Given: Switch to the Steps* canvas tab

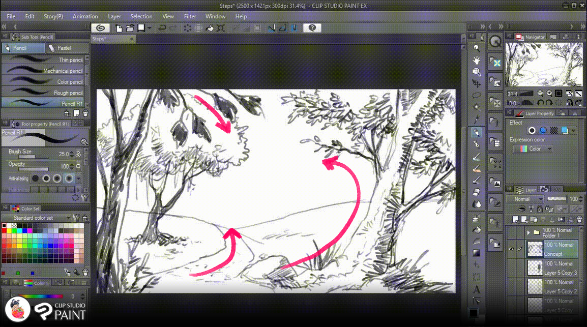Looking at the screenshot, I should (x=112, y=39).
